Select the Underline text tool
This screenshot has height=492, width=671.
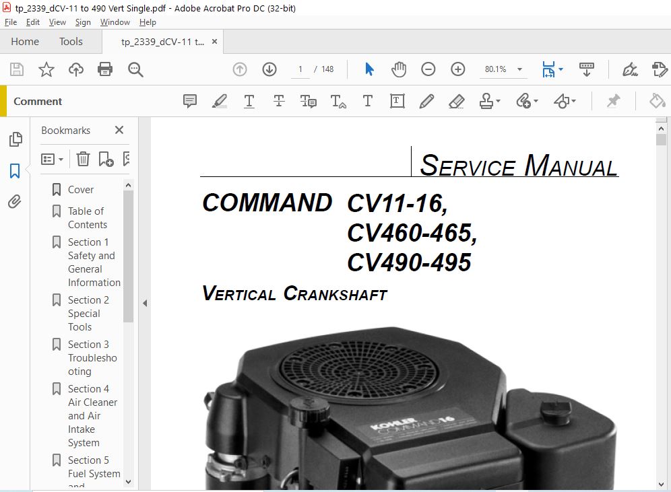pyautogui.click(x=249, y=102)
